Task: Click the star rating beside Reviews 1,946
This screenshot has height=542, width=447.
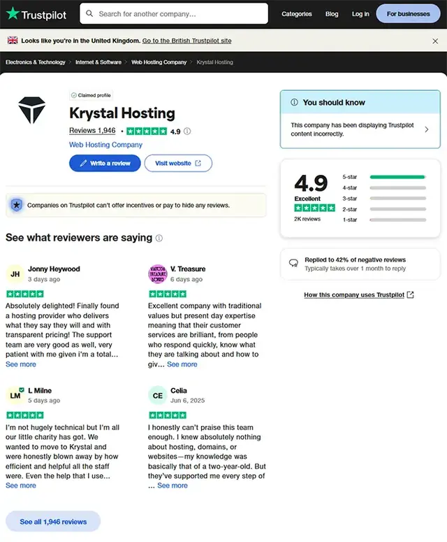Action: [x=147, y=131]
